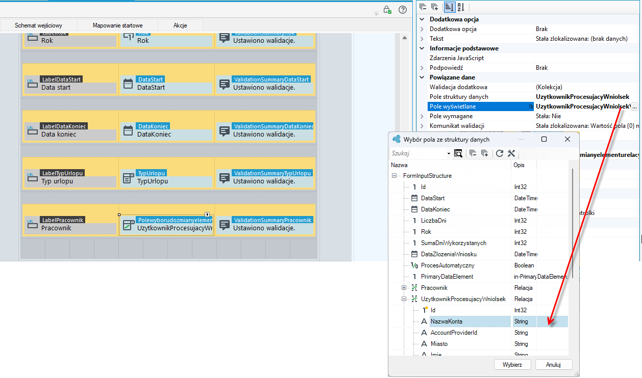Click the DataStart date control icon on the form
Viewport: 642px width, 378px height.
(128, 83)
